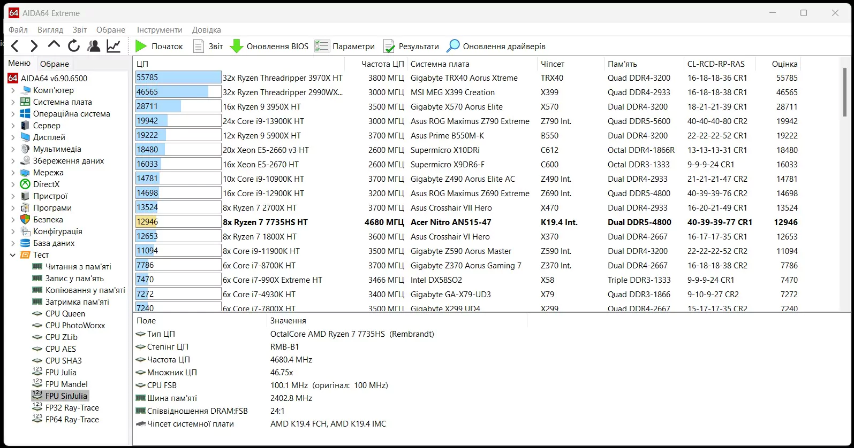Select the 8x Ryzen 7 7735HS HT row
854x448 pixels.
pos(467,222)
